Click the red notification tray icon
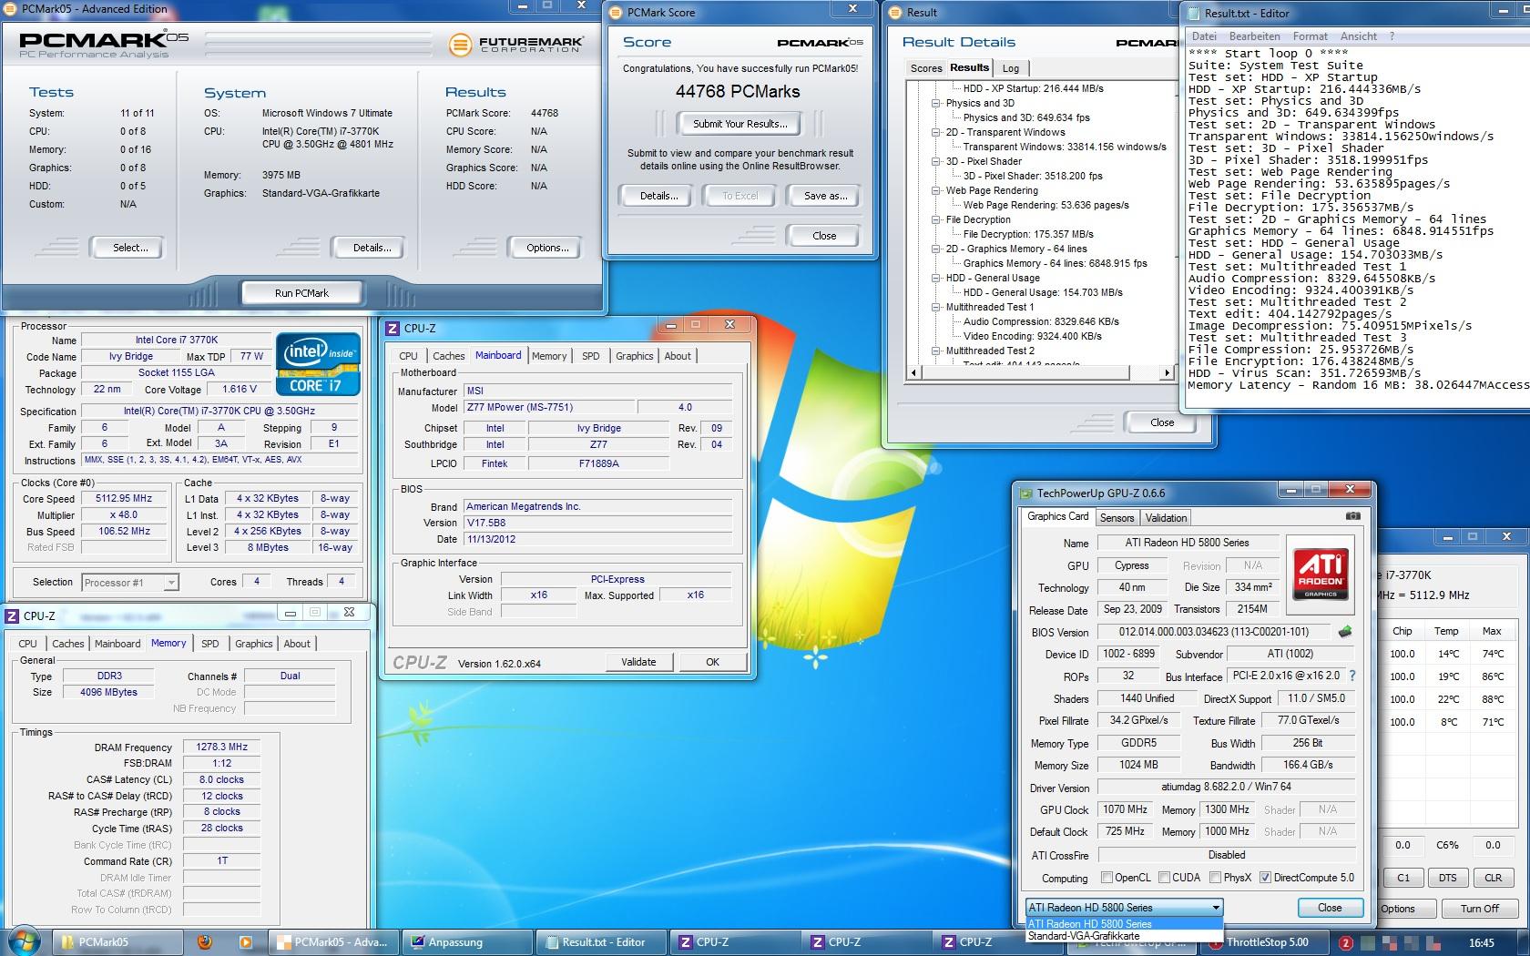This screenshot has width=1530, height=956. [1345, 942]
